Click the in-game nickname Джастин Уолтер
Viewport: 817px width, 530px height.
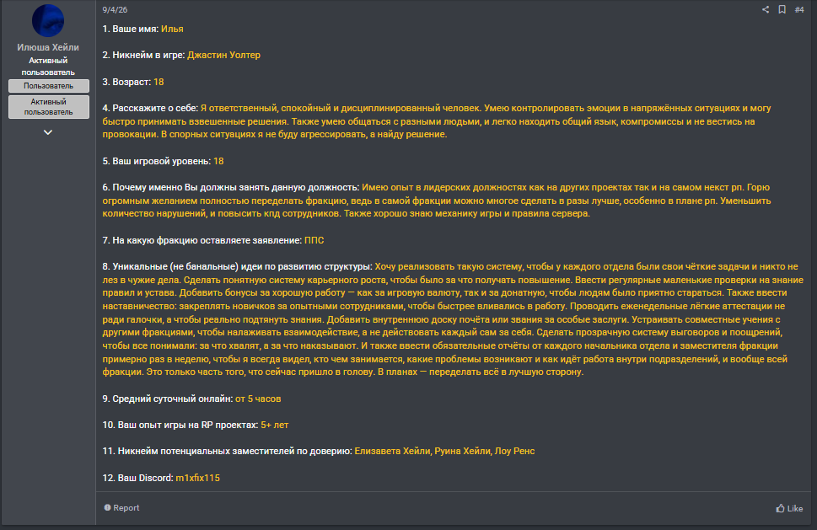[x=223, y=55]
